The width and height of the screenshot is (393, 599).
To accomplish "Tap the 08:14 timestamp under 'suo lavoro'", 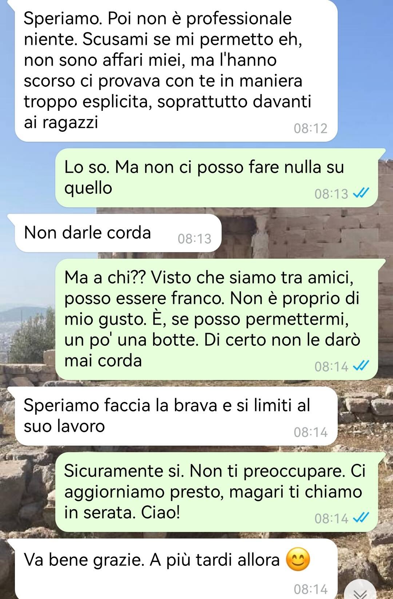I will click(310, 432).
